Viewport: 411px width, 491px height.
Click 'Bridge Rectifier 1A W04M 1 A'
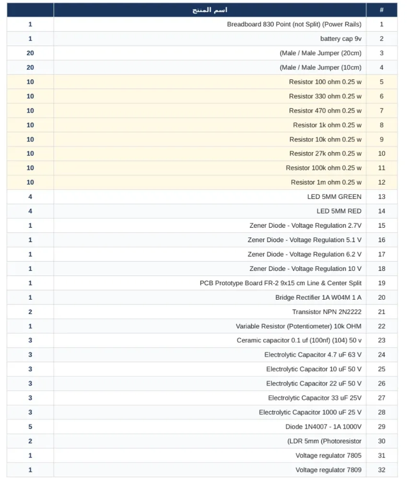pos(318,298)
